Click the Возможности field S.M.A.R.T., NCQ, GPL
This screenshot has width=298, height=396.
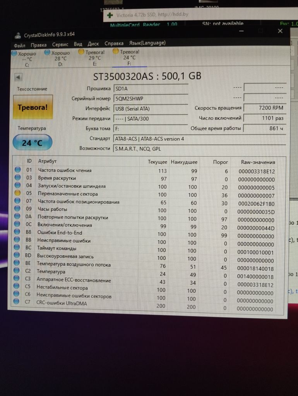pos(200,149)
